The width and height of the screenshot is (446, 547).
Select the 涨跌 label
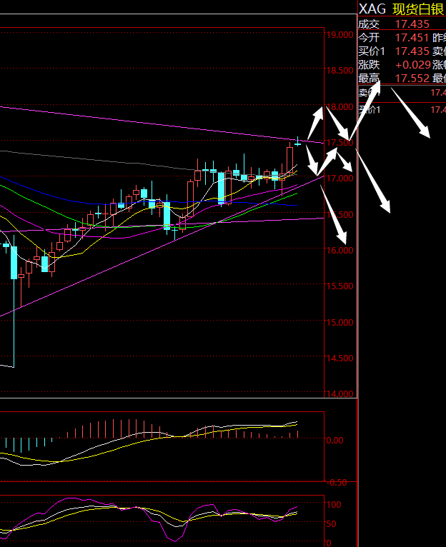pyautogui.click(x=369, y=64)
